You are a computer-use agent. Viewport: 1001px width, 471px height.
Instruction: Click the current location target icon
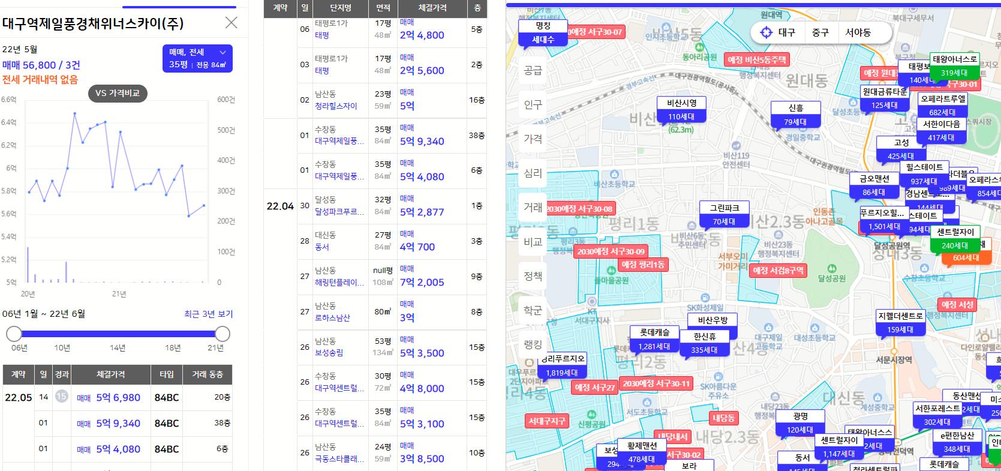click(x=766, y=32)
